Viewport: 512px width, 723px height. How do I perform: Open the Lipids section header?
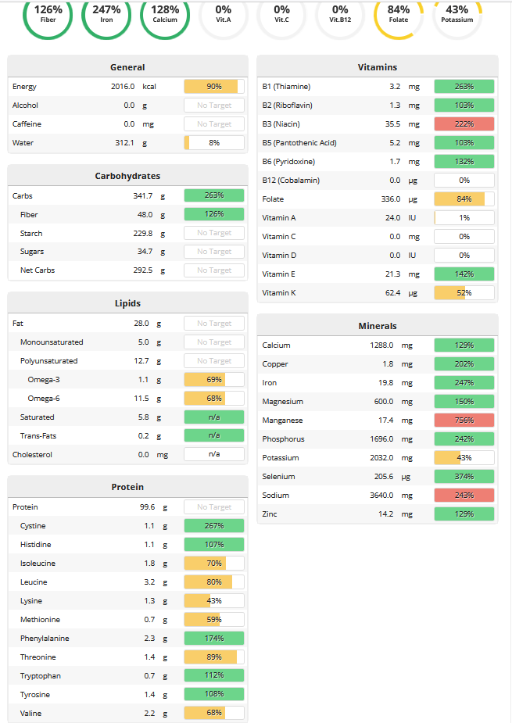pyautogui.click(x=127, y=303)
